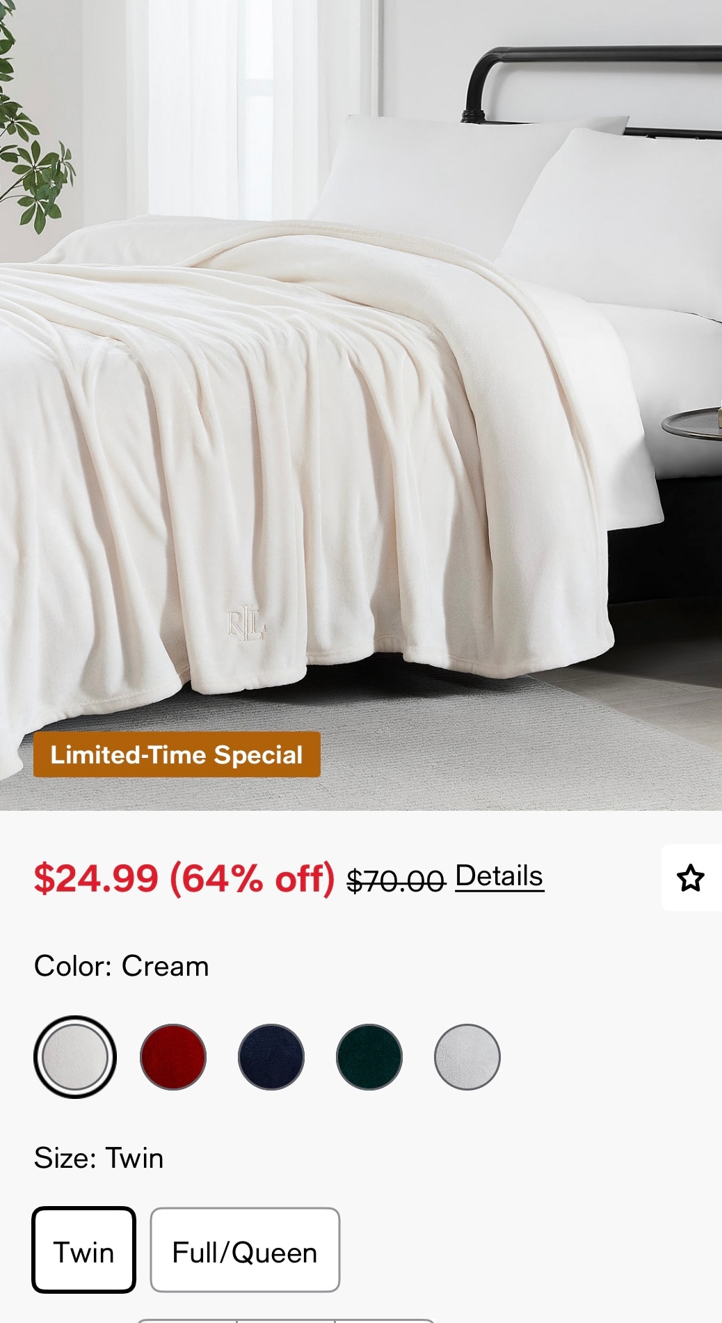This screenshot has width=722, height=1323.
Task: Tap the embroidered RL monogram on blanket
Action: click(x=247, y=625)
